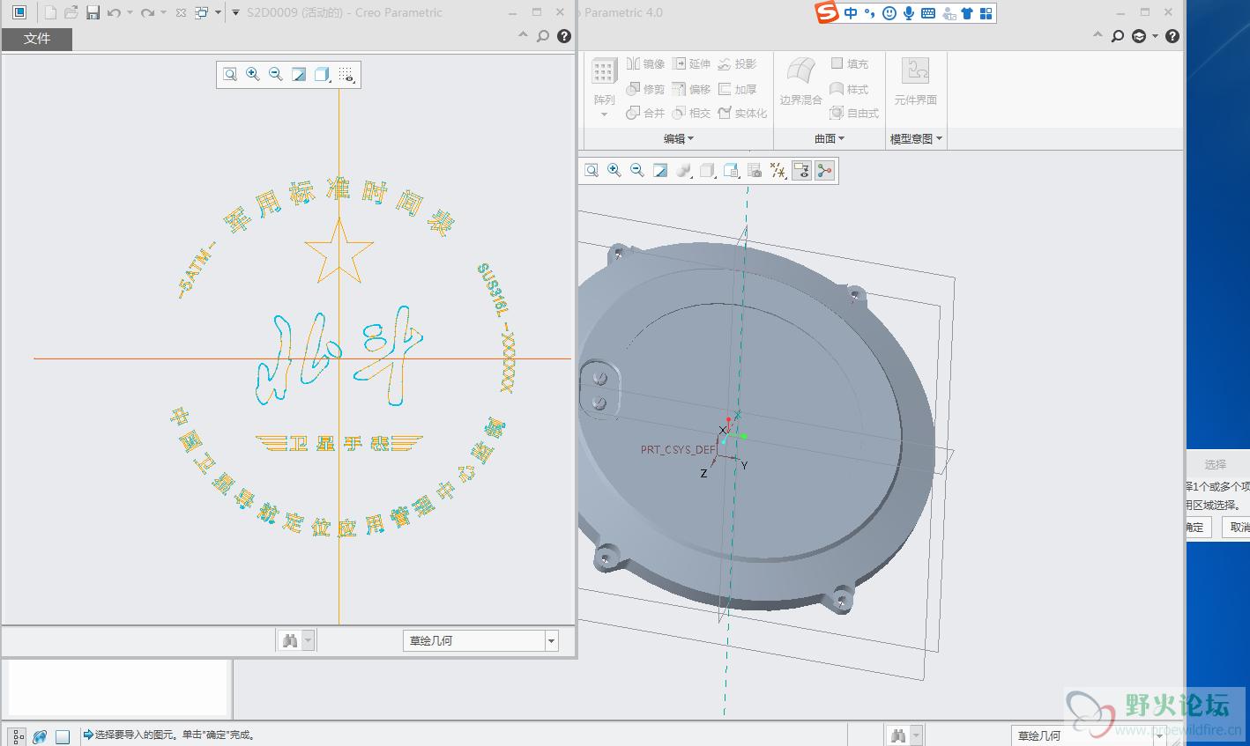Click Refit icon in sketch window toolbar
Screen dimensions: 1250x746
(230, 75)
